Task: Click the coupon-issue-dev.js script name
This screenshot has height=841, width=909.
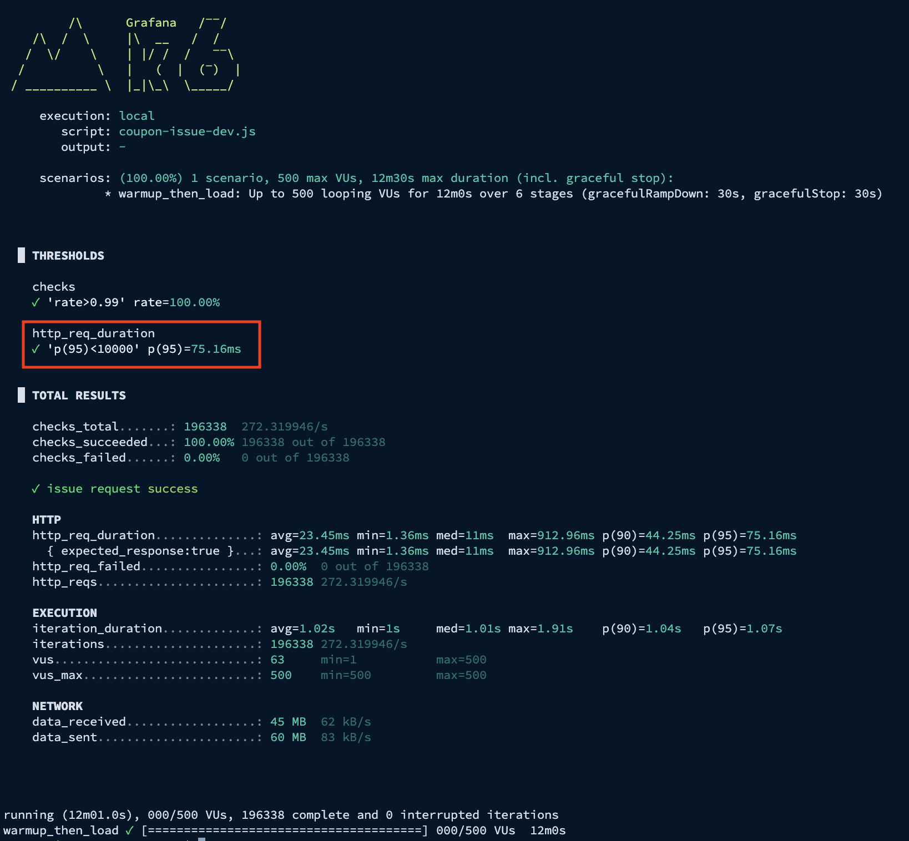Action: (x=187, y=131)
